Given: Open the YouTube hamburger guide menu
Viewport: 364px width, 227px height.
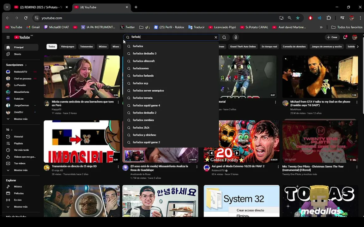Looking at the screenshot, I should coord(8,37).
